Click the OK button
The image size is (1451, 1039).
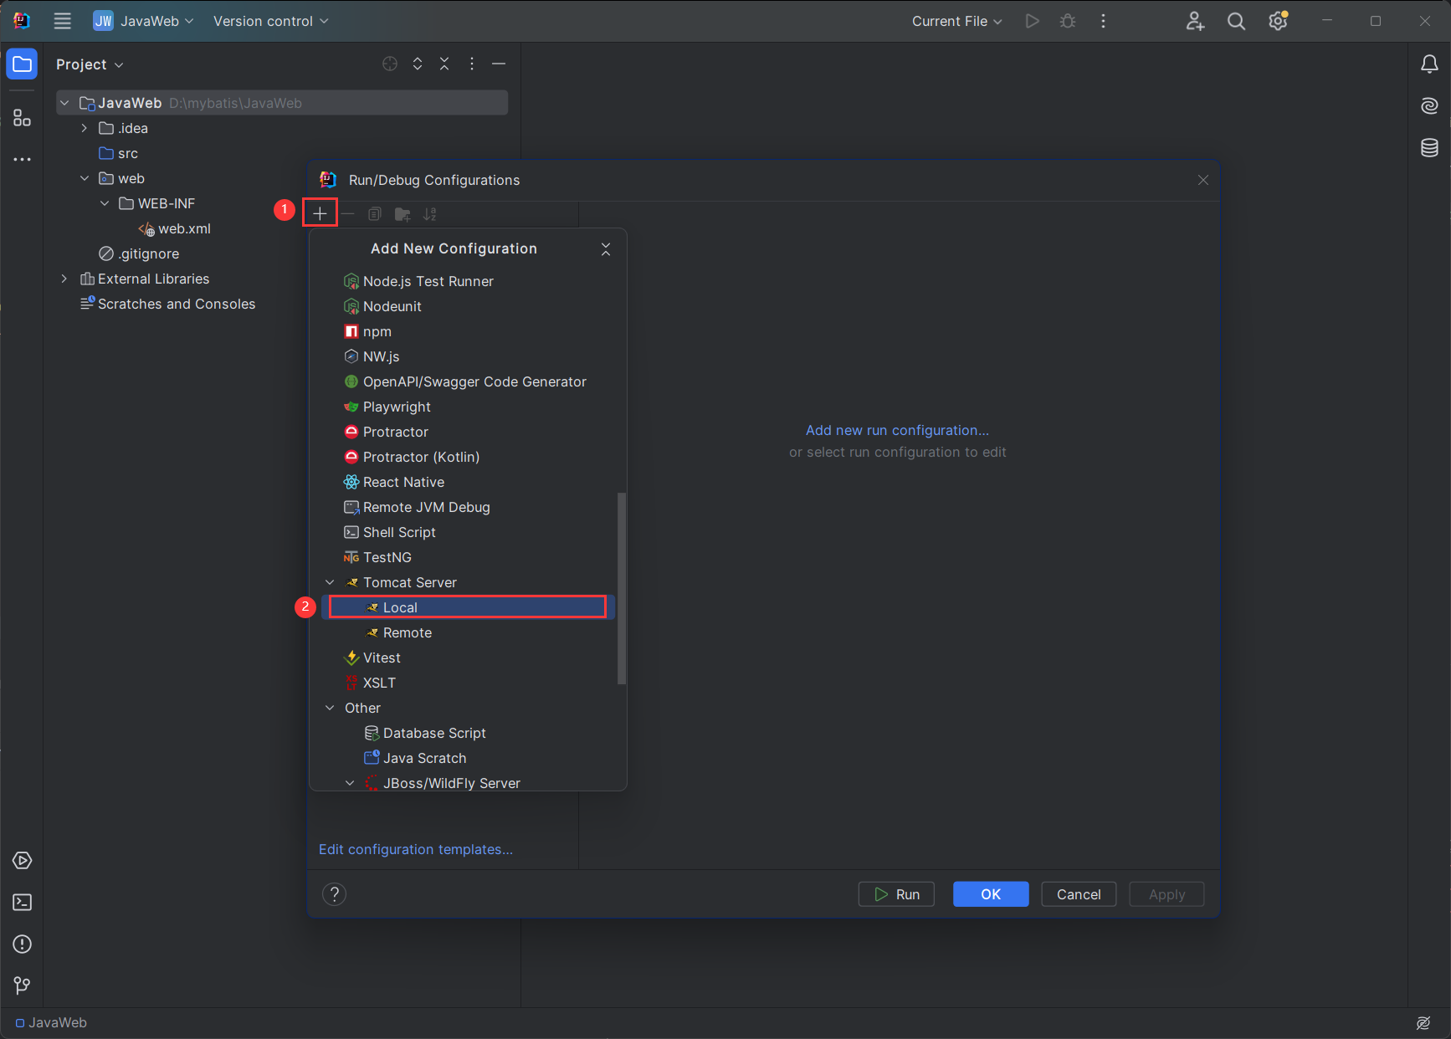[x=990, y=894]
